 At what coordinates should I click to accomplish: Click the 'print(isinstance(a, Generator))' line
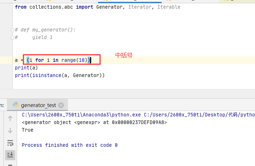point(60,75)
